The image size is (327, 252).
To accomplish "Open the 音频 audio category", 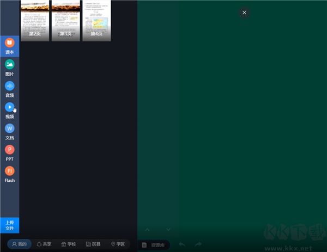I will [10, 89].
